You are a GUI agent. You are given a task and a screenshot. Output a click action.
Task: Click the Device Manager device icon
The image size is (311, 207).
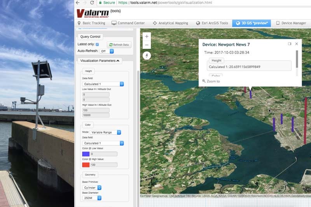[x=278, y=23]
